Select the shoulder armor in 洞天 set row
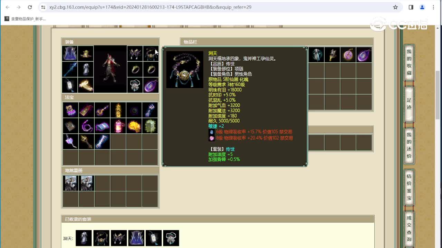 [x=119, y=238]
